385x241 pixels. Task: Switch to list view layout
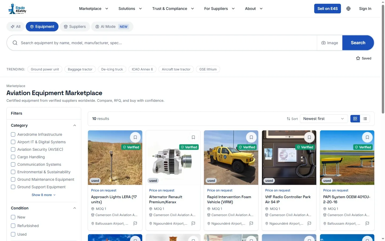pos(365,119)
